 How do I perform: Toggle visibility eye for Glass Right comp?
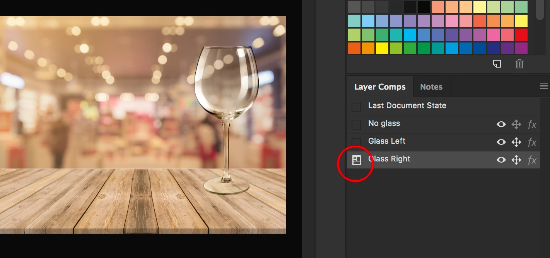coord(501,160)
